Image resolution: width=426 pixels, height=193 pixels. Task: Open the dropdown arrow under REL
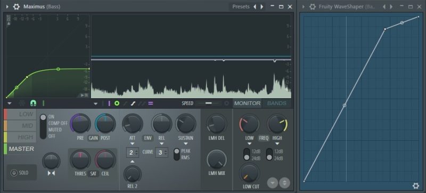(x=161, y=143)
